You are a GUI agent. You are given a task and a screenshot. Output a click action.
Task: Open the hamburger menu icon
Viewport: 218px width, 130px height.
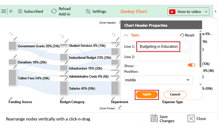4,11
